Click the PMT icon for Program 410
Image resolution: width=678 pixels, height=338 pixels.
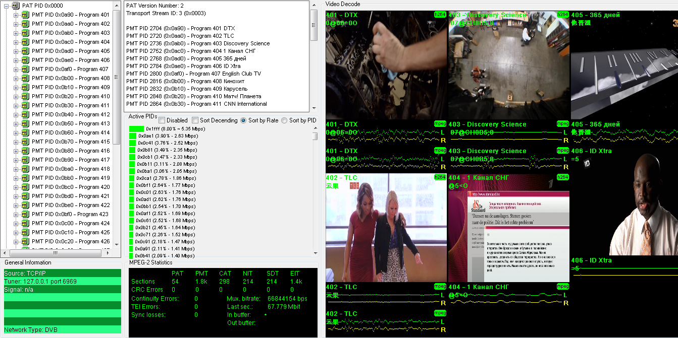(25, 96)
